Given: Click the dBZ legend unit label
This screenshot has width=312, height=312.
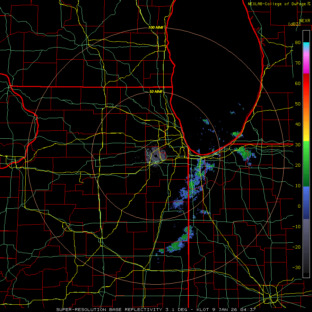Looking at the screenshot, I should coord(294,24).
